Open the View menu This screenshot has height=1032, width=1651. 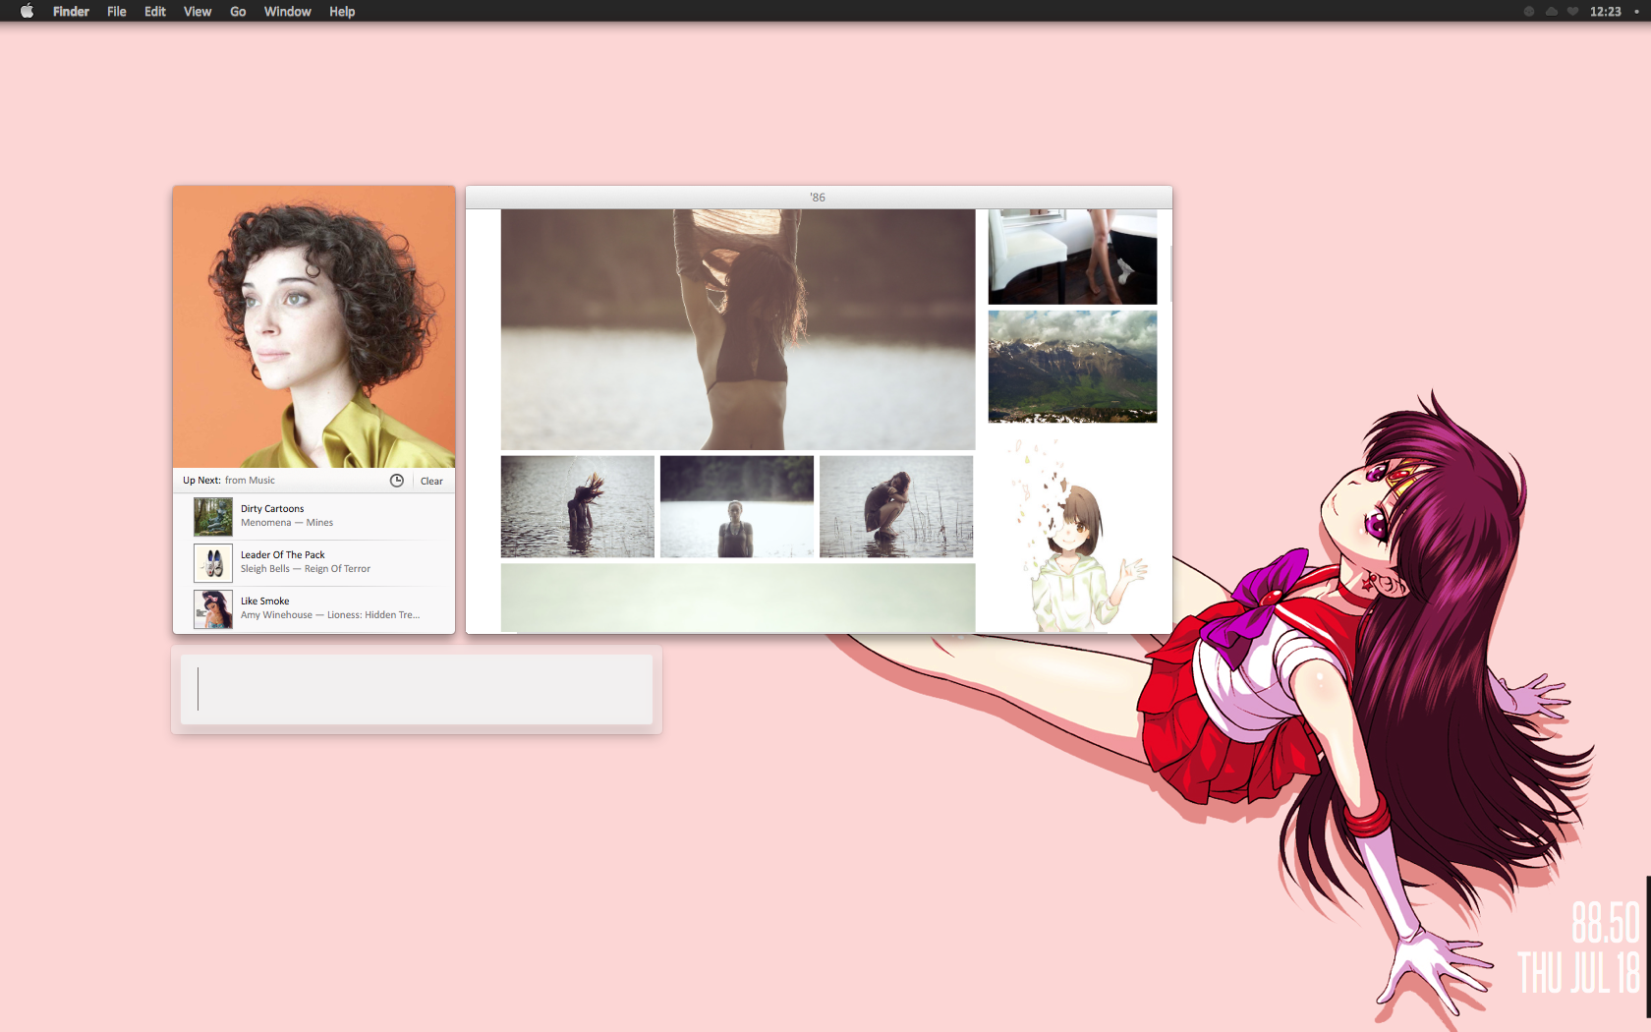coord(197,11)
